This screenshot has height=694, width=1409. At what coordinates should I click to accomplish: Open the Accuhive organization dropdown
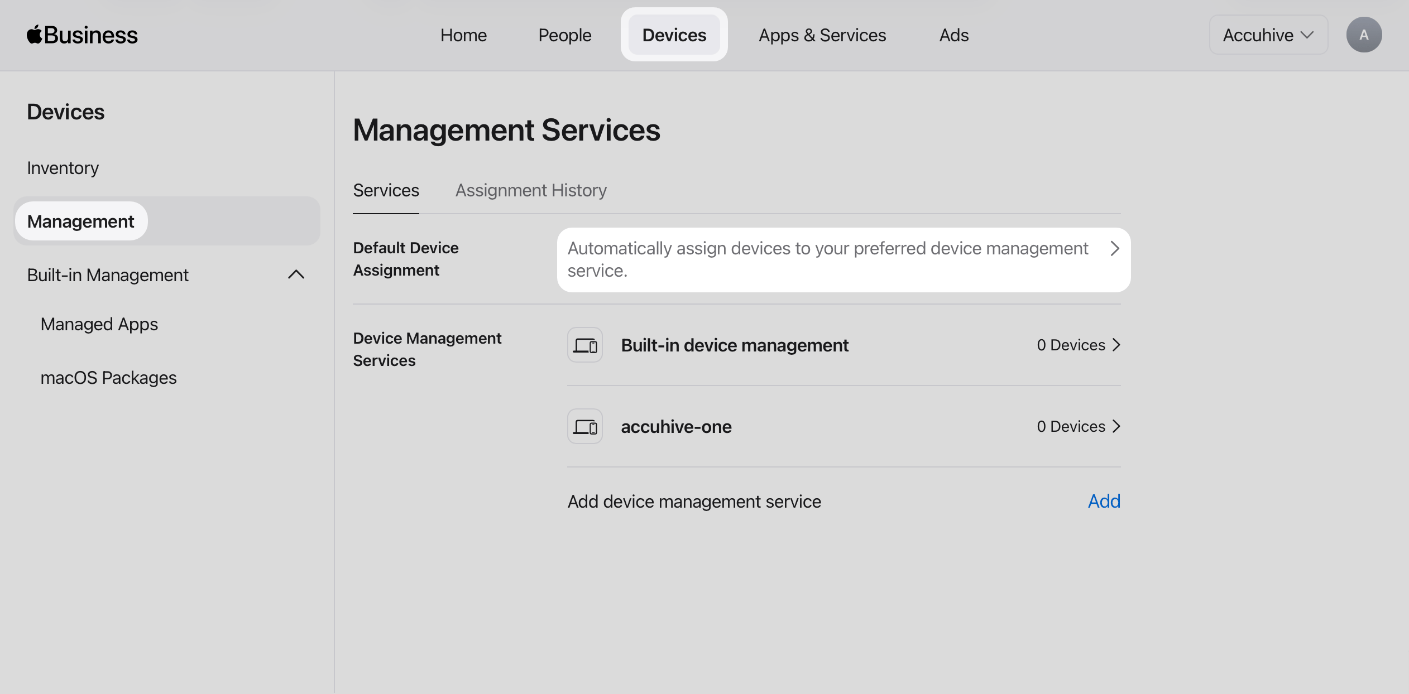point(1268,35)
